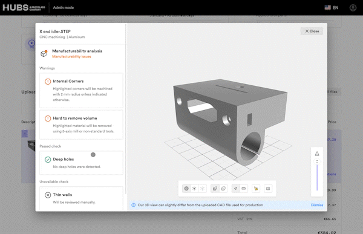Activate the arrow pointer navigation tool
The width and height of the screenshot is (363, 234).
pos(236,189)
